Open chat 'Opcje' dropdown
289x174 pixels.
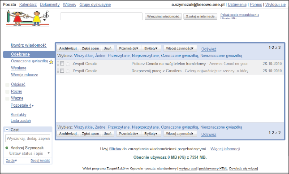click(x=11, y=161)
